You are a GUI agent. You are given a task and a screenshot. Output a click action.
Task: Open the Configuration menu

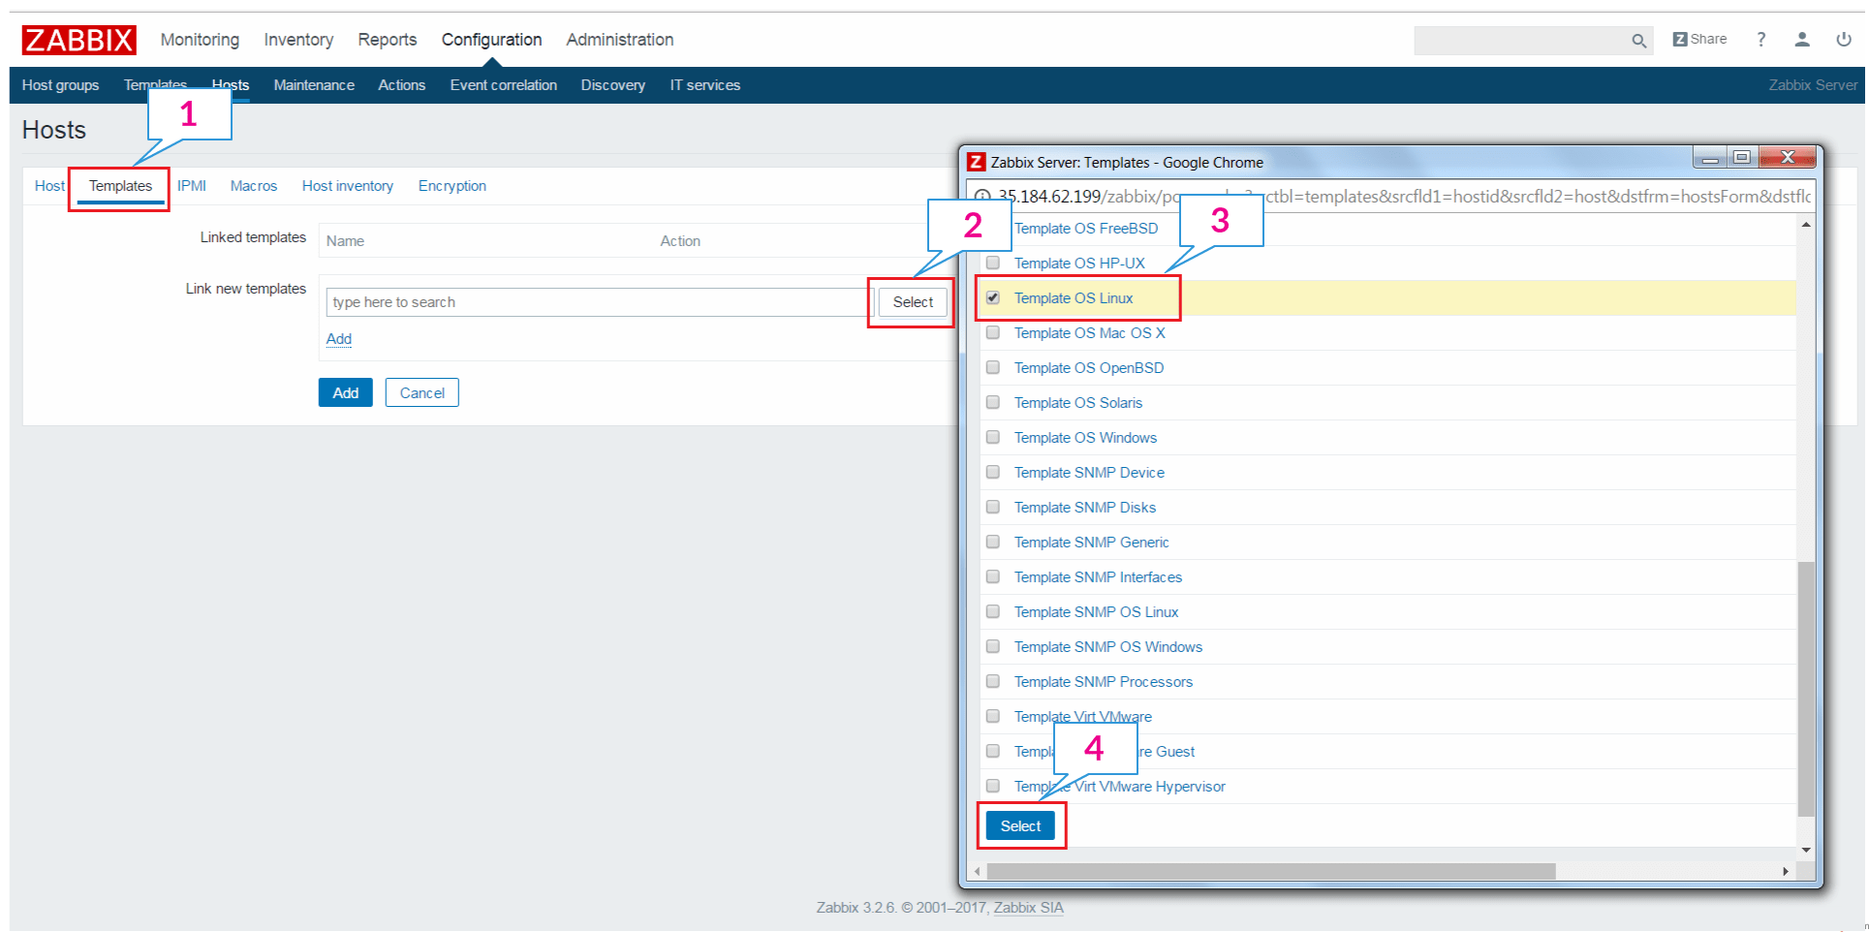(x=491, y=40)
